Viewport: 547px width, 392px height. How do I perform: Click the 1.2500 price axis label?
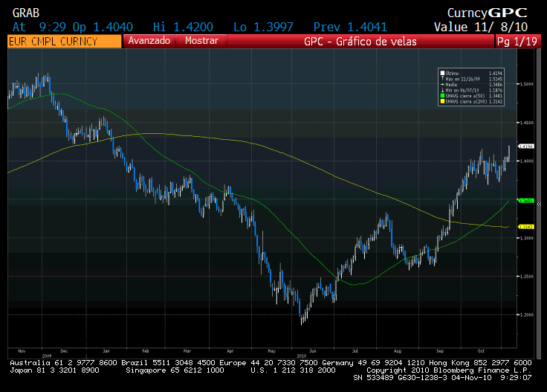coord(527,276)
